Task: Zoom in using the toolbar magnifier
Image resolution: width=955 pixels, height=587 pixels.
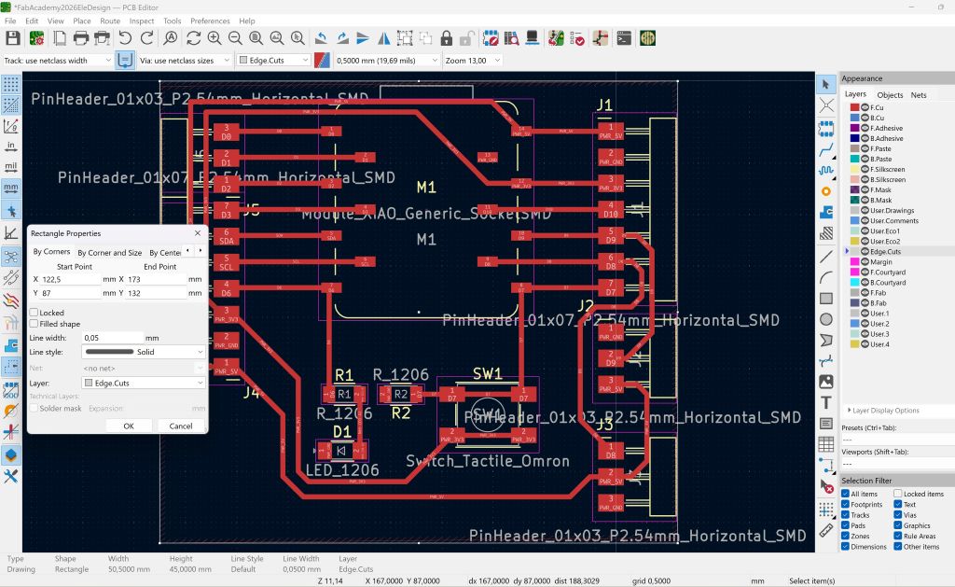Action: 215,38
